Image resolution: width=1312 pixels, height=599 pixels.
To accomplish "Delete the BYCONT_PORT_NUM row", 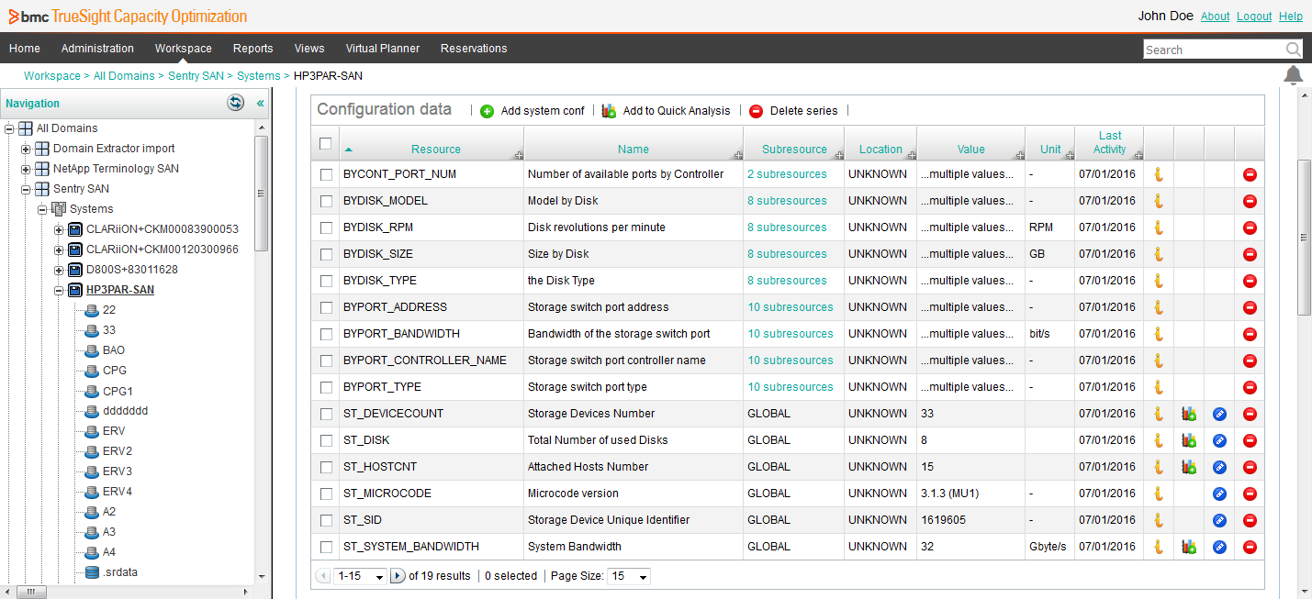I will click(1250, 174).
